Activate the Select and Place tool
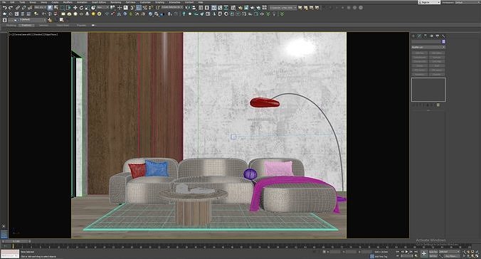481x259 pixels. point(93,8)
